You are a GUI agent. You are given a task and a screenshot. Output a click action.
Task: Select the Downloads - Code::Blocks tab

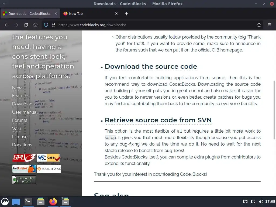(x=30, y=13)
